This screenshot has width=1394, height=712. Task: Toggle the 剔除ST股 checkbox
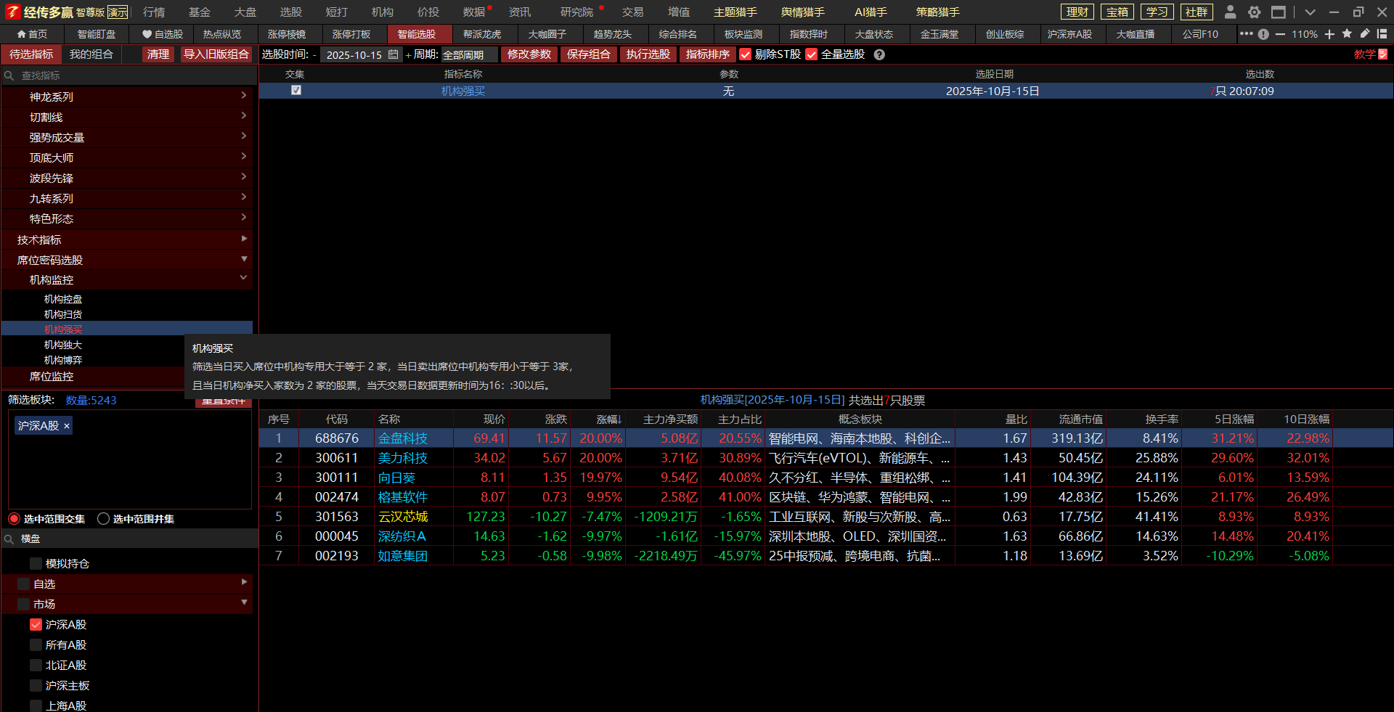(745, 55)
